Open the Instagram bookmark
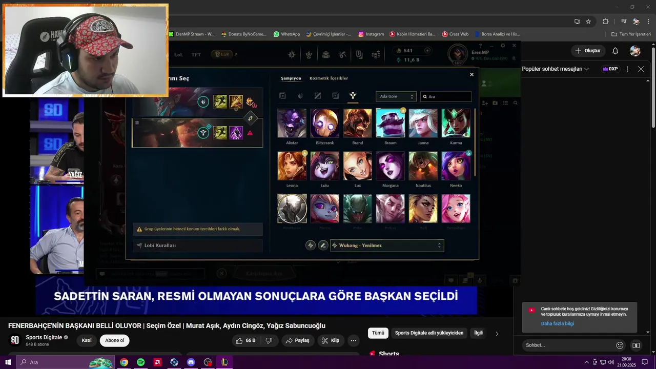 [x=371, y=34]
